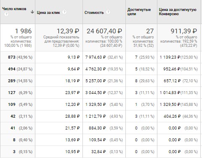This screenshot has height=159, width=202.
Task: Sort by Стоимость column header
Action: [94, 13]
